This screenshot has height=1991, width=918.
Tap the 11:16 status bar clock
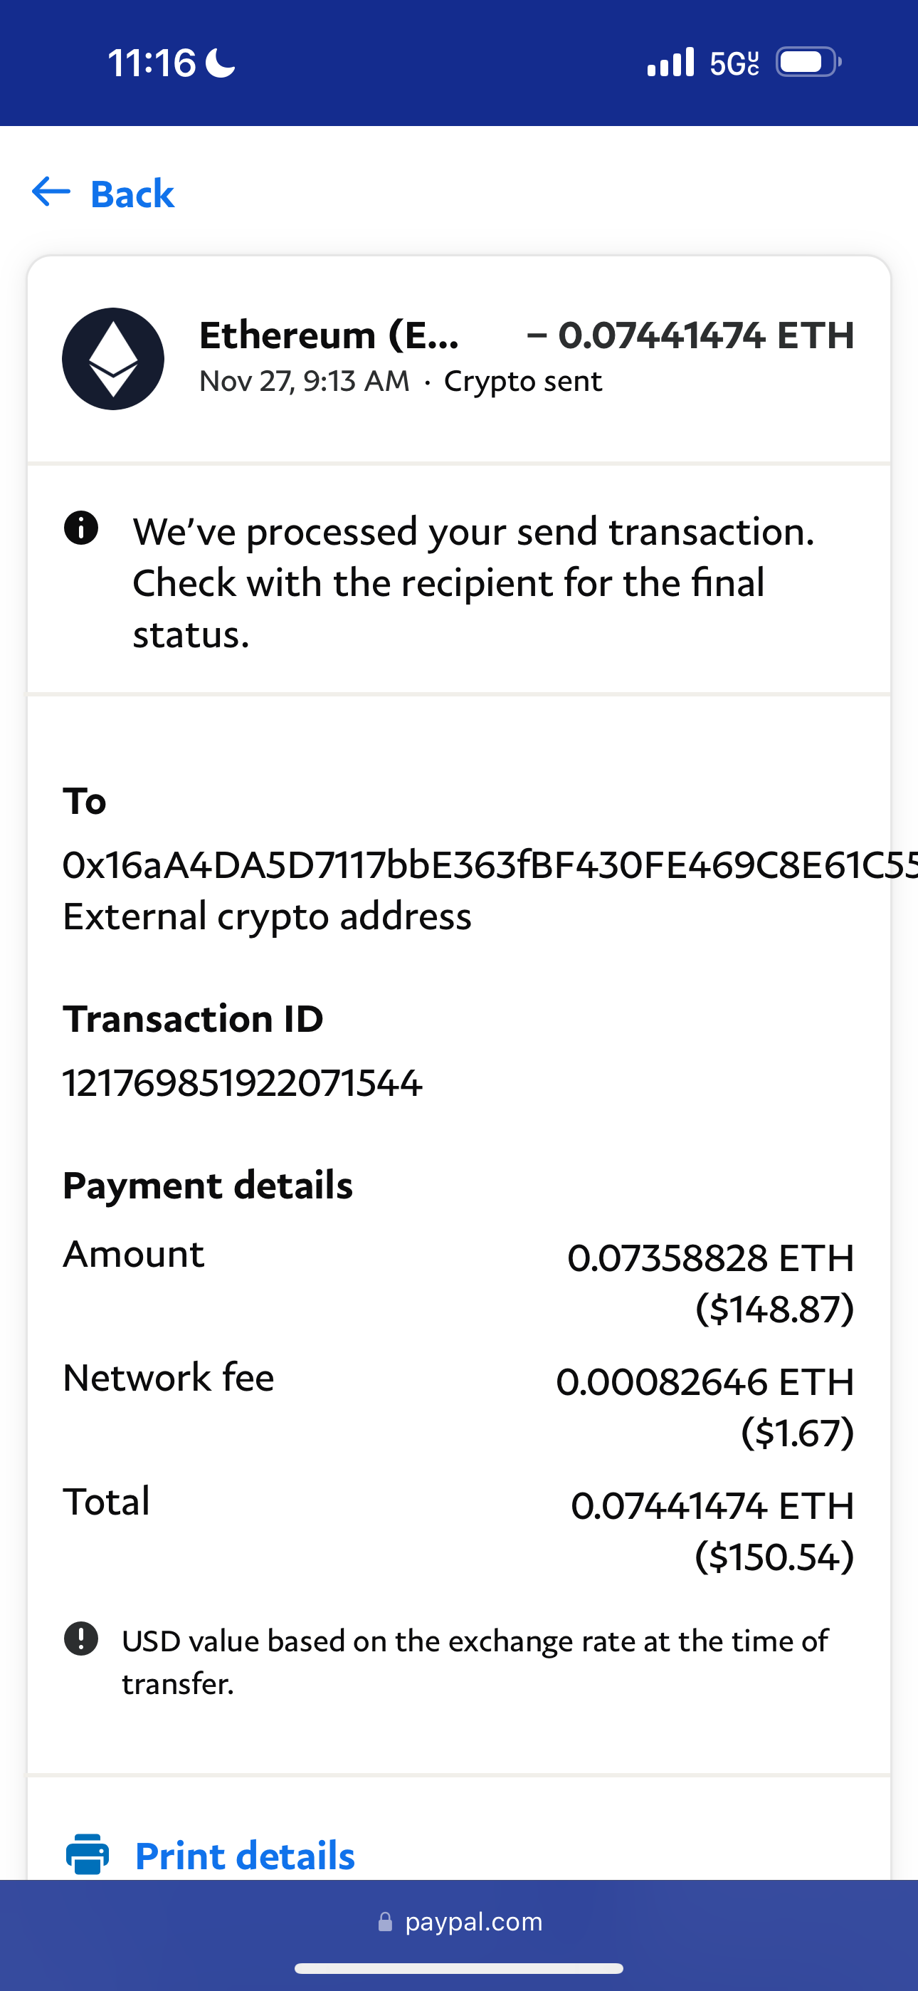coord(152,63)
